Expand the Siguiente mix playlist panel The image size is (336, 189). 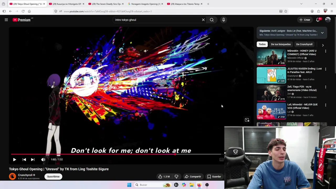click(322, 33)
